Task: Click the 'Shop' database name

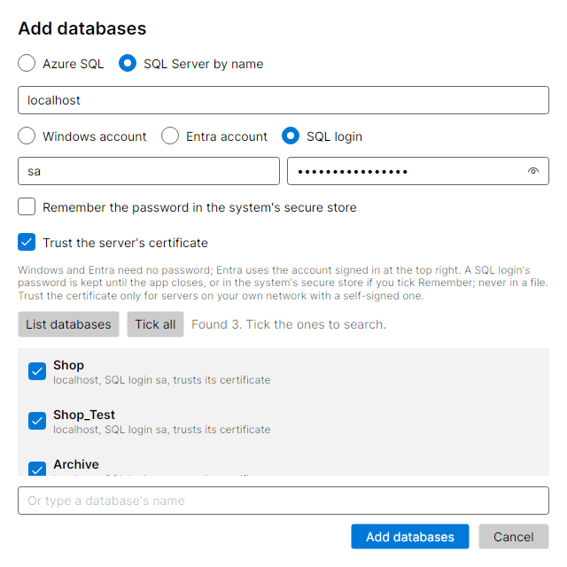Action: (69, 365)
